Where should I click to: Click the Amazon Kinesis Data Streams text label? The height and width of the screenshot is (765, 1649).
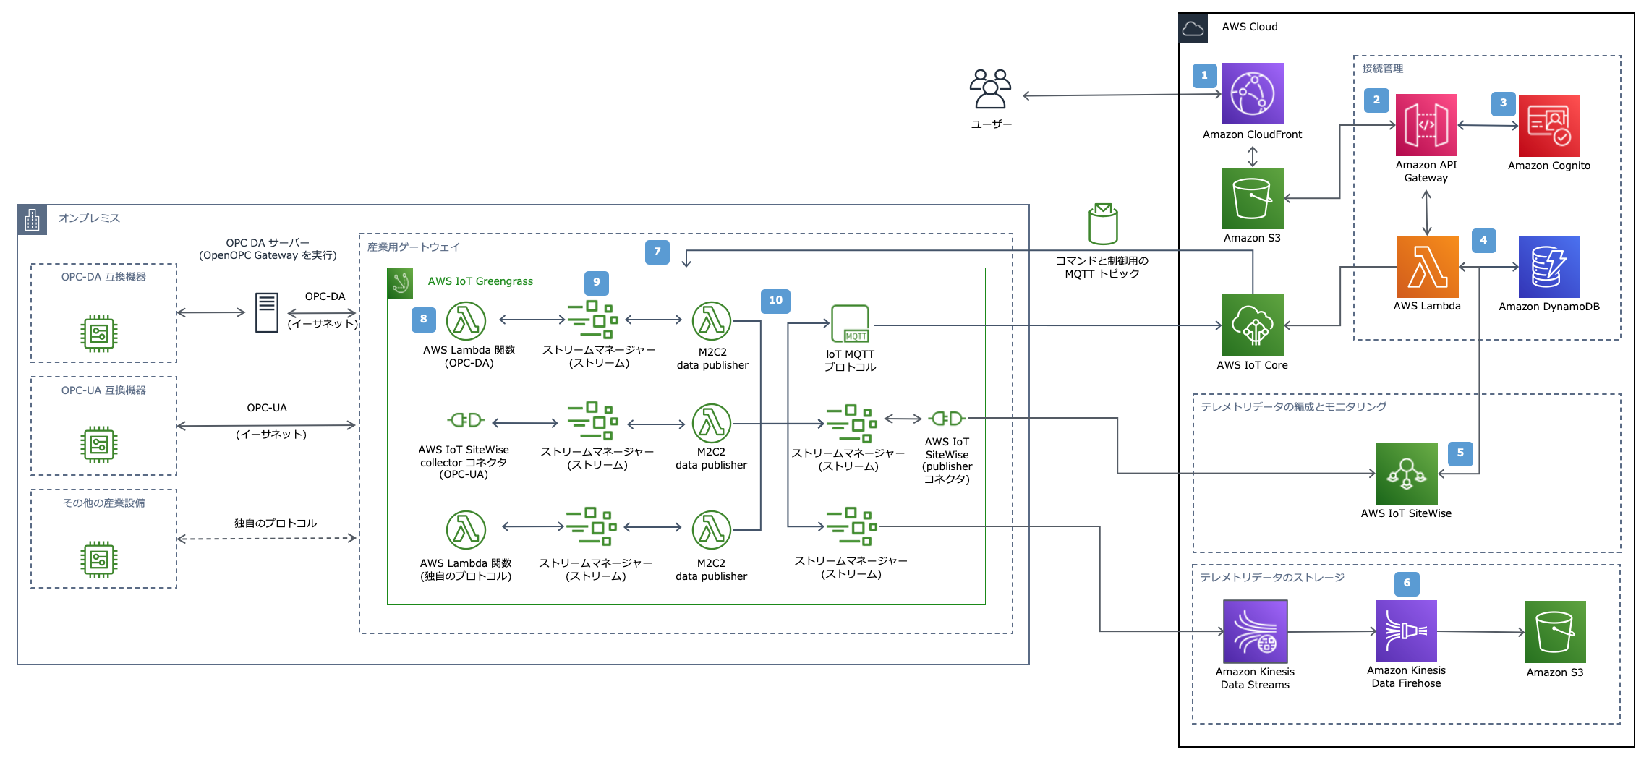pos(1255,678)
